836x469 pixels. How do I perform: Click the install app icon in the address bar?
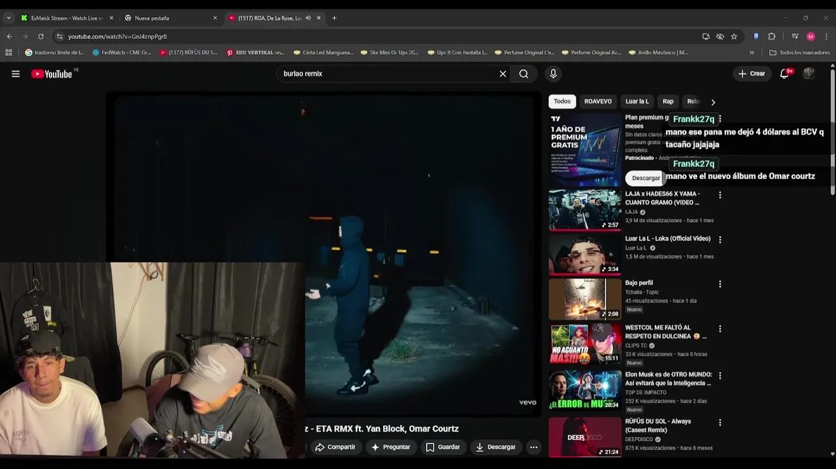click(x=706, y=36)
